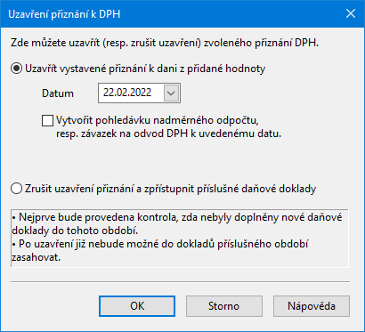Image resolution: width=365 pixels, height=332 pixels.
Task: Click the dialog title Uzavření přiznání k DPH
Action: point(64,14)
